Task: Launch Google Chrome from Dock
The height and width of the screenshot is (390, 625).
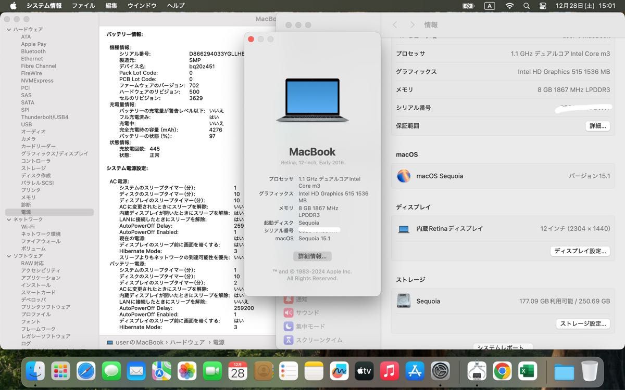Action: pos(502,371)
